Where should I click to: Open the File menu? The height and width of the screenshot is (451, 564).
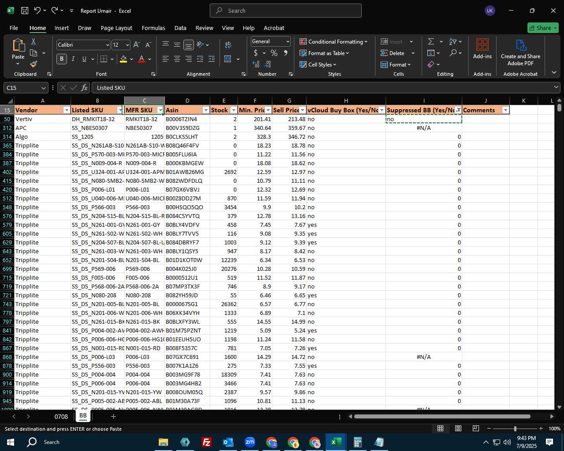pos(14,28)
